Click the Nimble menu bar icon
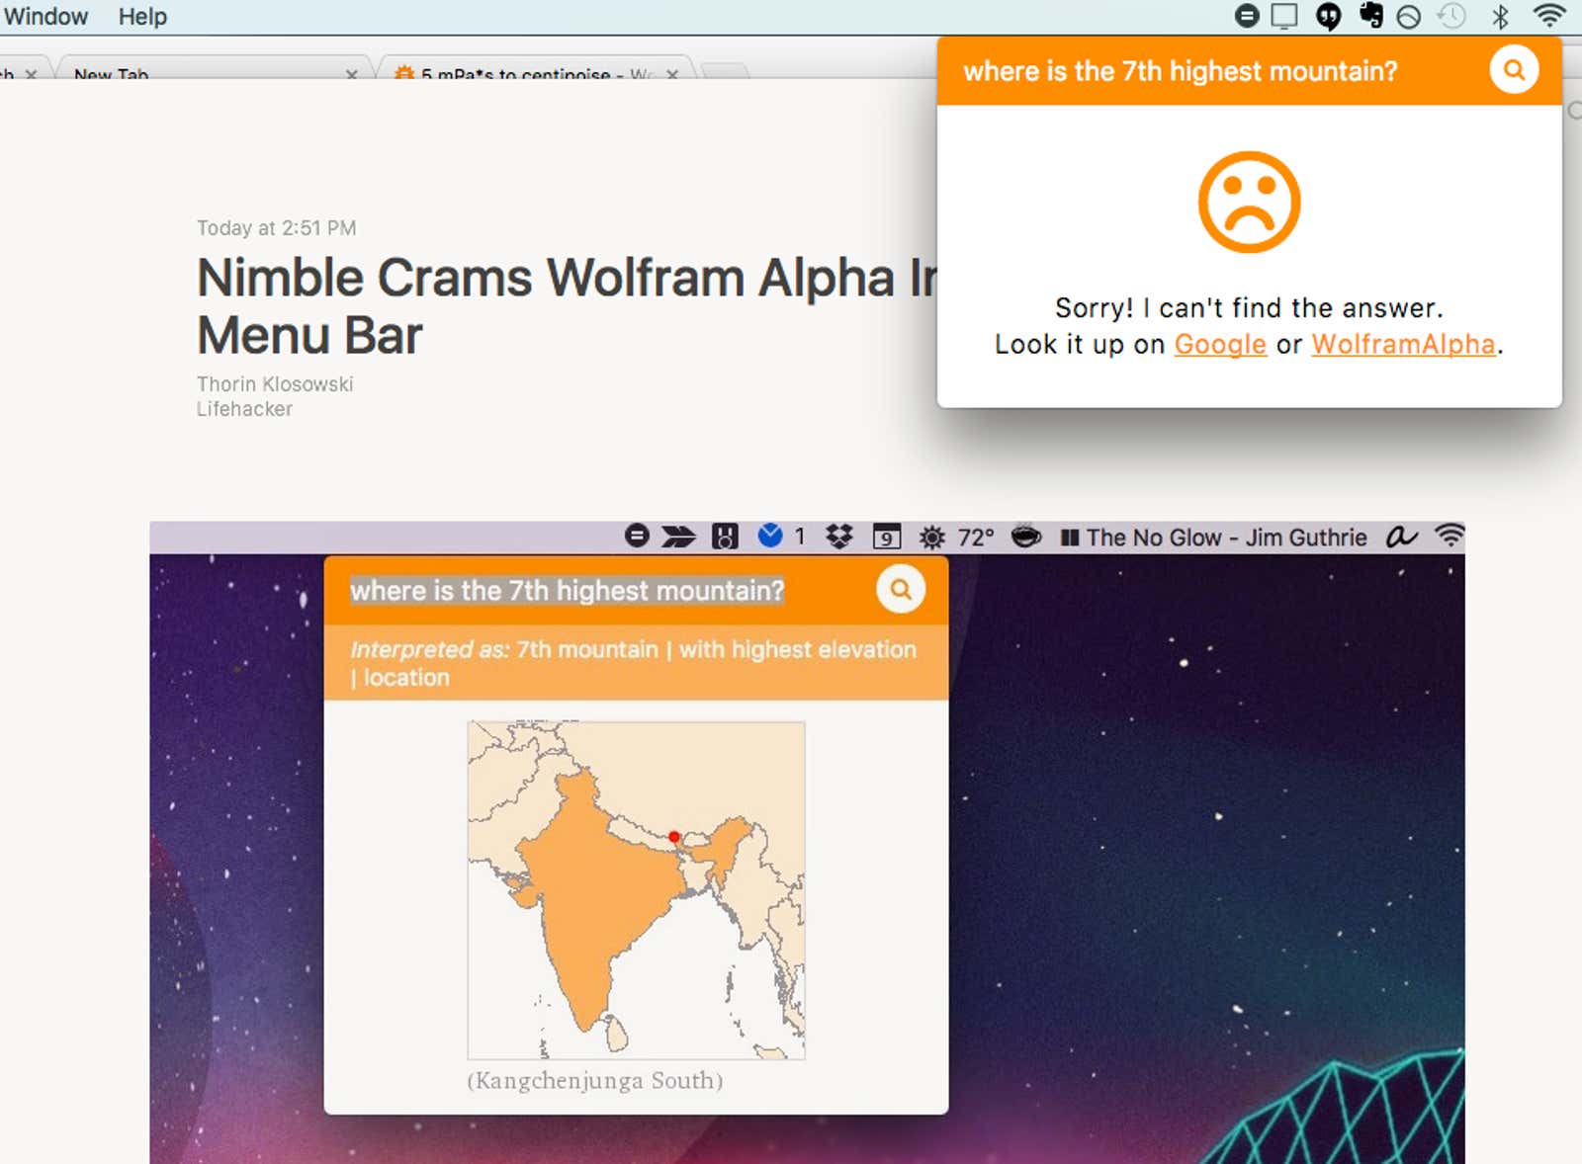The image size is (1582, 1164). point(1247,16)
